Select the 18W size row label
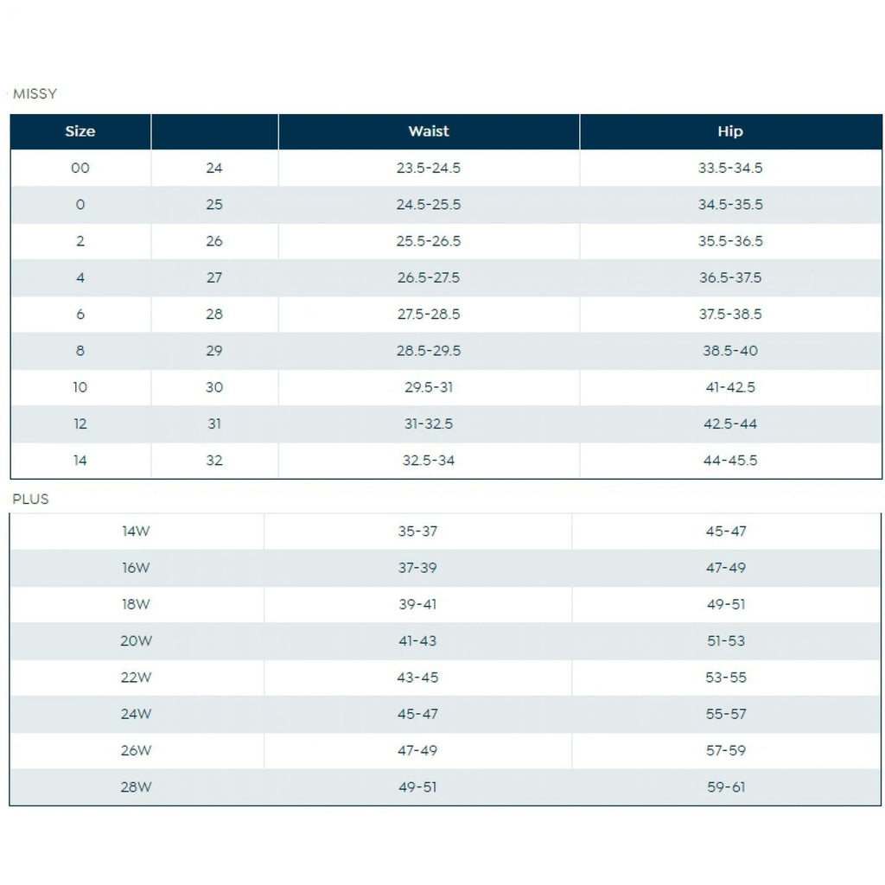 coord(136,604)
